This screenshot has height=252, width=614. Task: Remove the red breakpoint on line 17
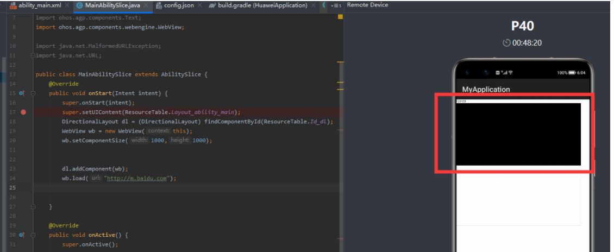(23, 112)
